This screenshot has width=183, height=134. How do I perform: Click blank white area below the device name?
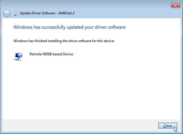pyautogui.click(x=87, y=88)
